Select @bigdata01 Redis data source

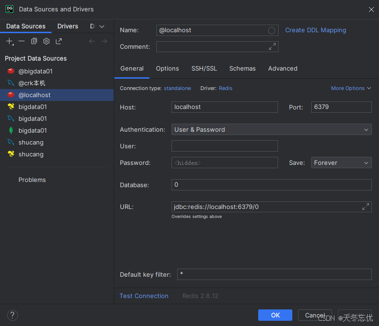[57, 72]
